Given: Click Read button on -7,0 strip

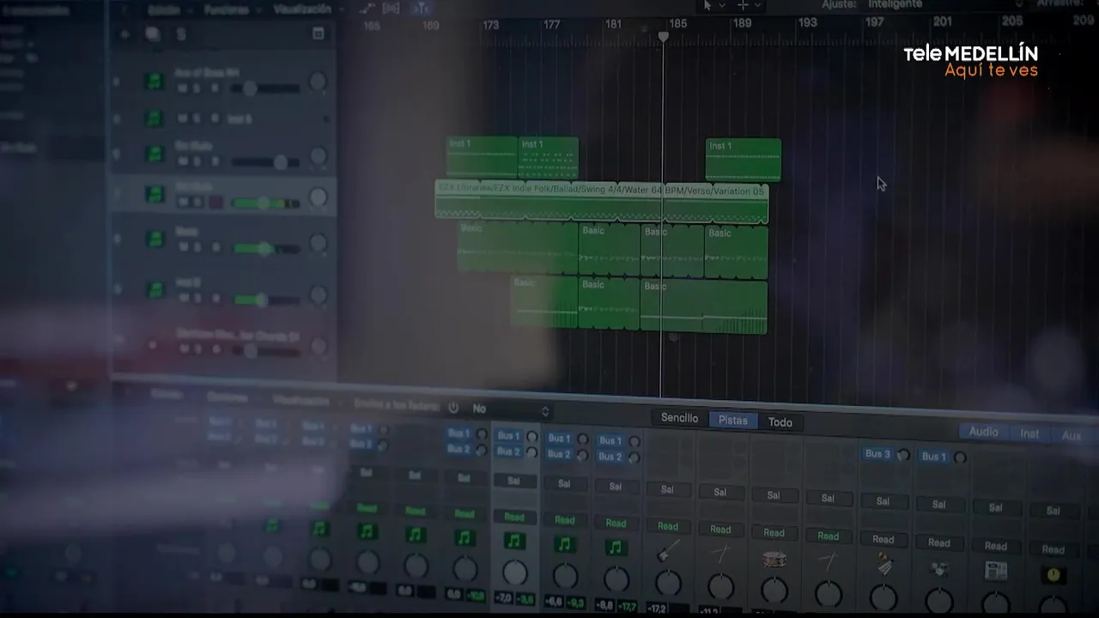Looking at the screenshot, I should pos(514,517).
